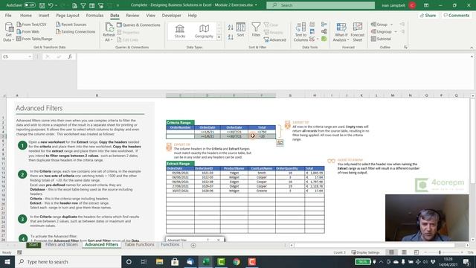Screen dimensions: 476x268
Task: Switch to Page Break Preview icon
Action: click(416, 252)
